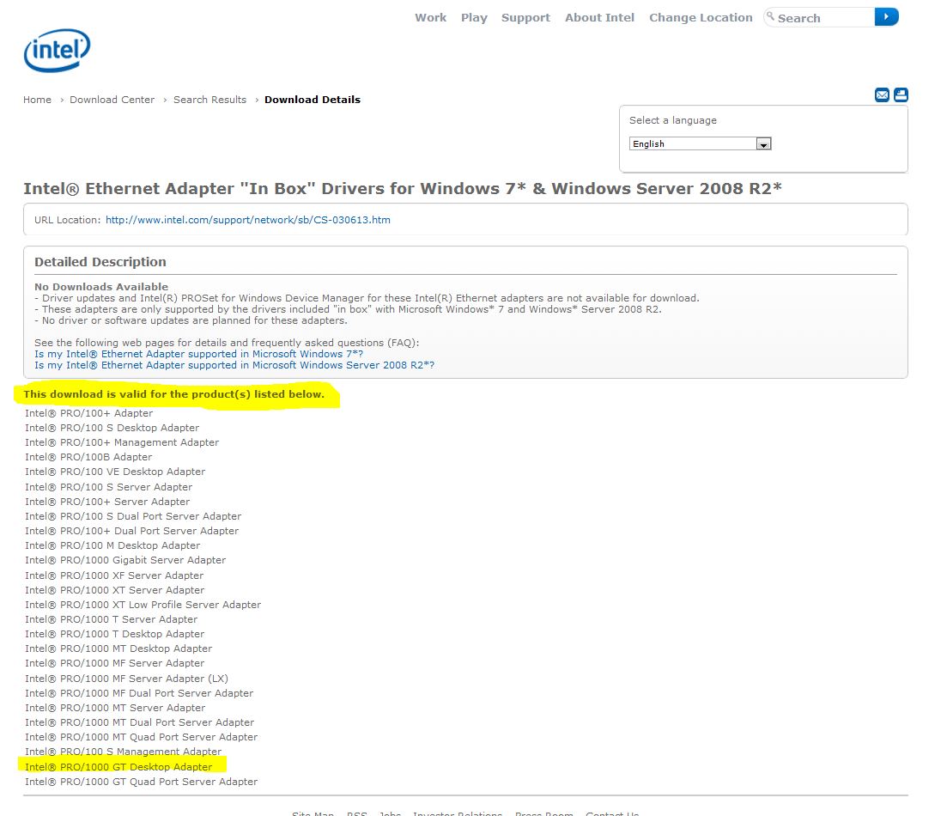Open the About Intel menu
Image resolution: width=947 pixels, height=816 pixels.
(x=600, y=17)
